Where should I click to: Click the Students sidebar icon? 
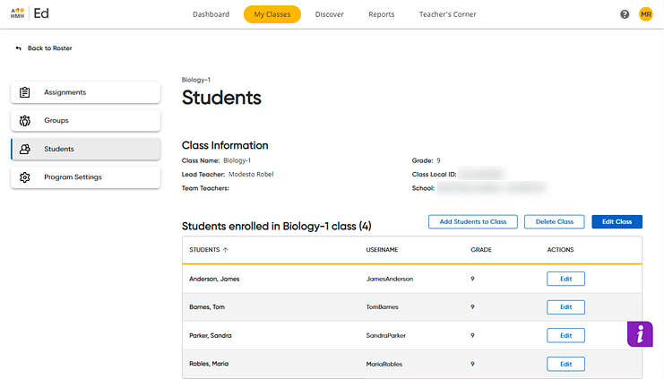(x=24, y=149)
